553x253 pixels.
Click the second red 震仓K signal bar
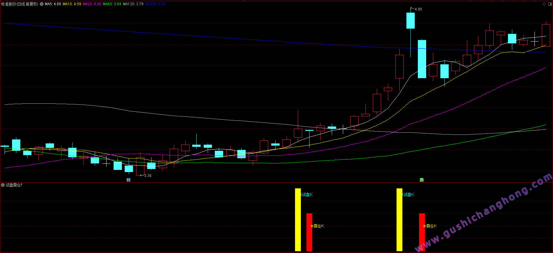pyautogui.click(x=422, y=232)
